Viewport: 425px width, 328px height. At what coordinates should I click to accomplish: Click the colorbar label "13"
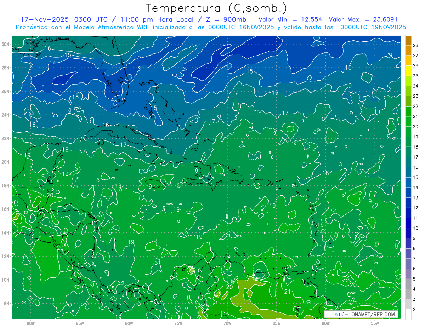coord(416,197)
